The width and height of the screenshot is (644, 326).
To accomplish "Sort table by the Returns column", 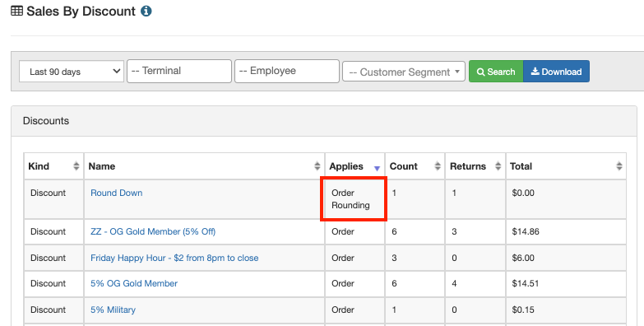I will pyautogui.click(x=475, y=166).
